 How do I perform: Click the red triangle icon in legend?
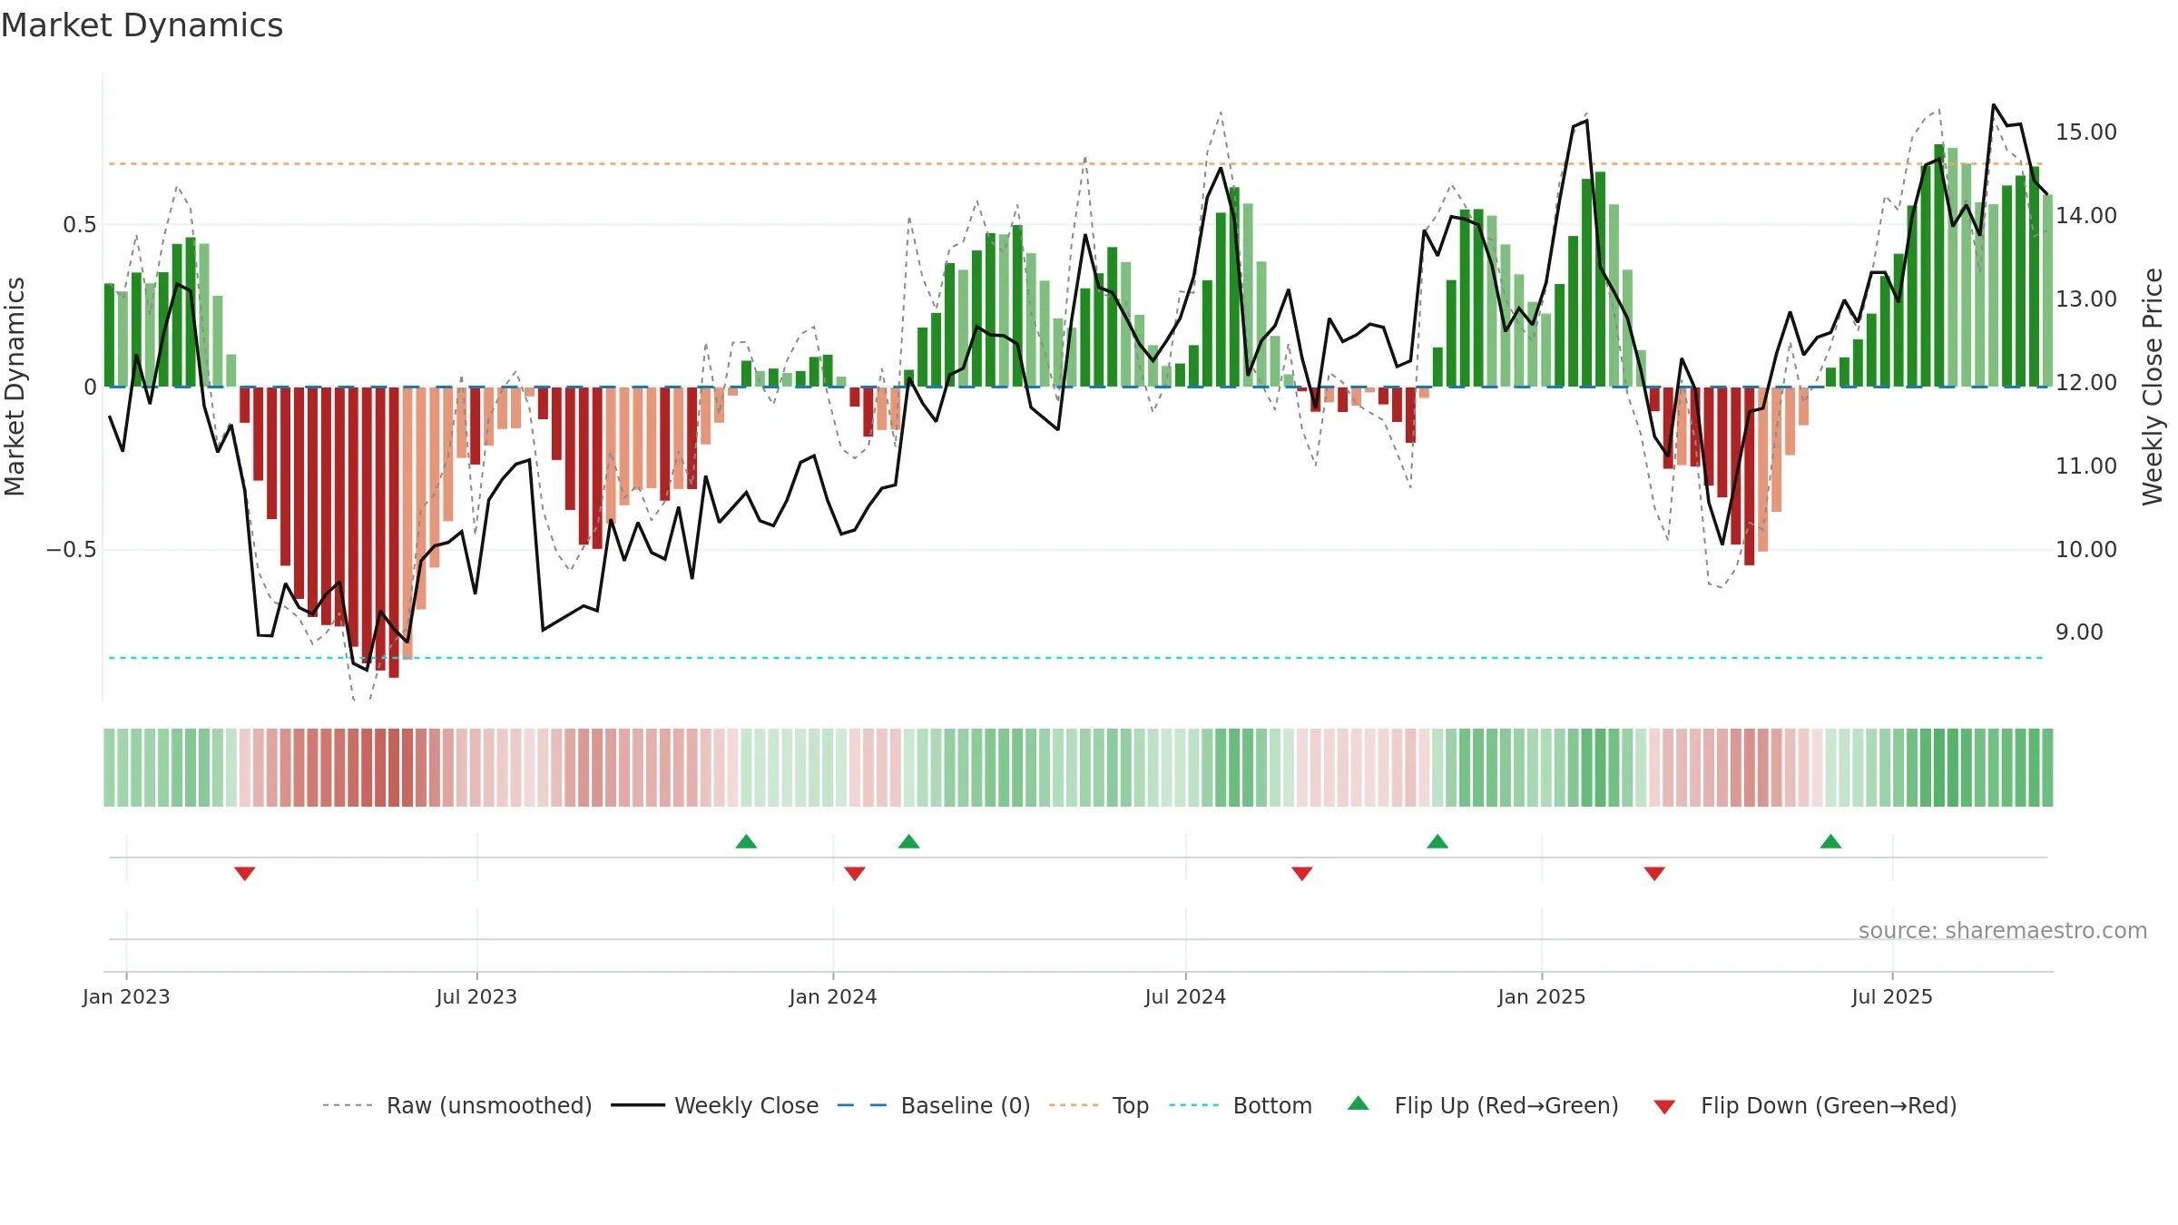1664,1107
